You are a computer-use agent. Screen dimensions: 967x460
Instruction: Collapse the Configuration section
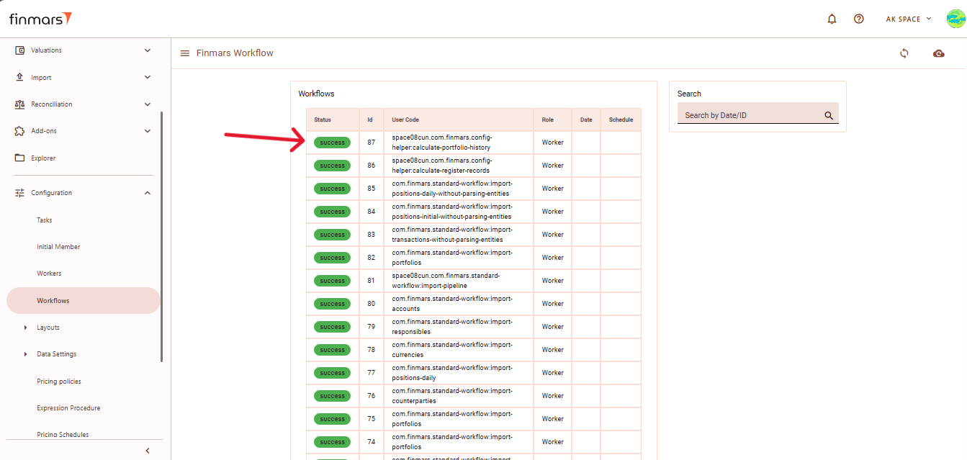pyautogui.click(x=148, y=193)
